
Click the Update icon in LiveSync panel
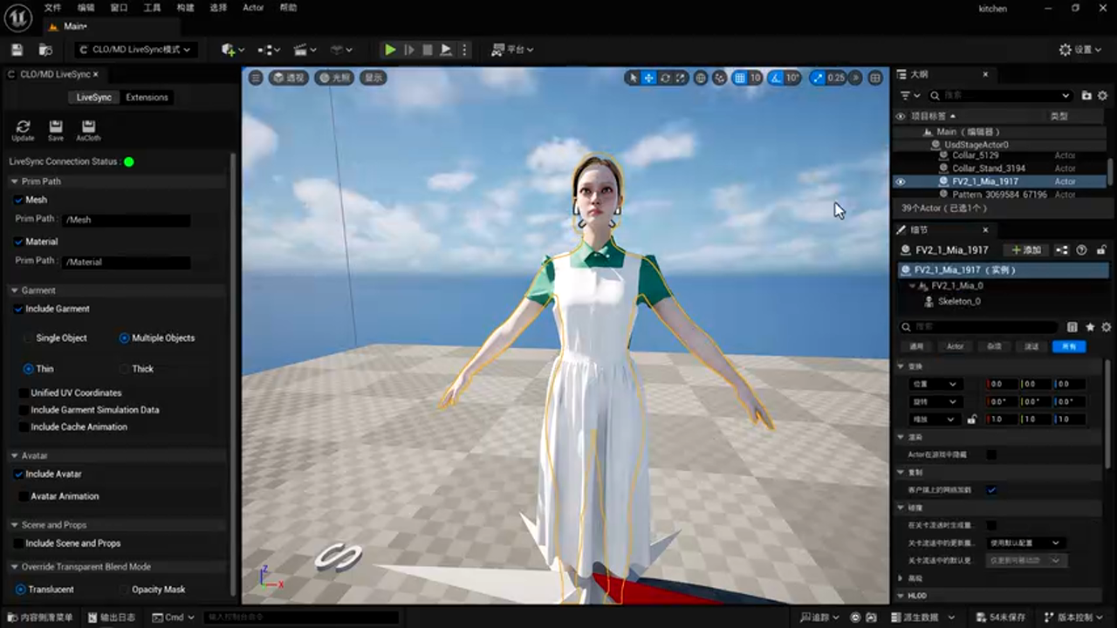tap(23, 128)
